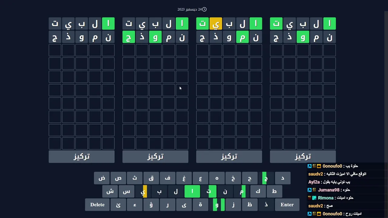Tap the ض key on the keyboard

102,178
